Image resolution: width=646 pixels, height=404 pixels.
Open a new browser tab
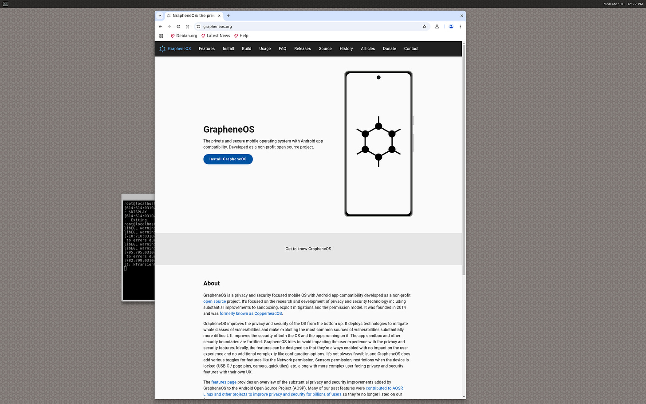pyautogui.click(x=228, y=16)
